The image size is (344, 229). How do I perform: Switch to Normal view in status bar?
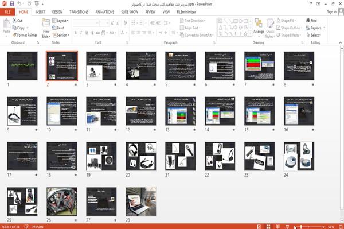(259, 227)
